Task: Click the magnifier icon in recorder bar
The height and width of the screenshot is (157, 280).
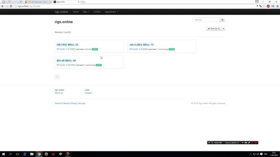Action: pos(212,143)
